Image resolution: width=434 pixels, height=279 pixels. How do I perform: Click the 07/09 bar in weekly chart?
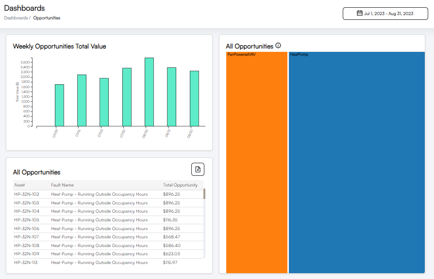(59, 105)
